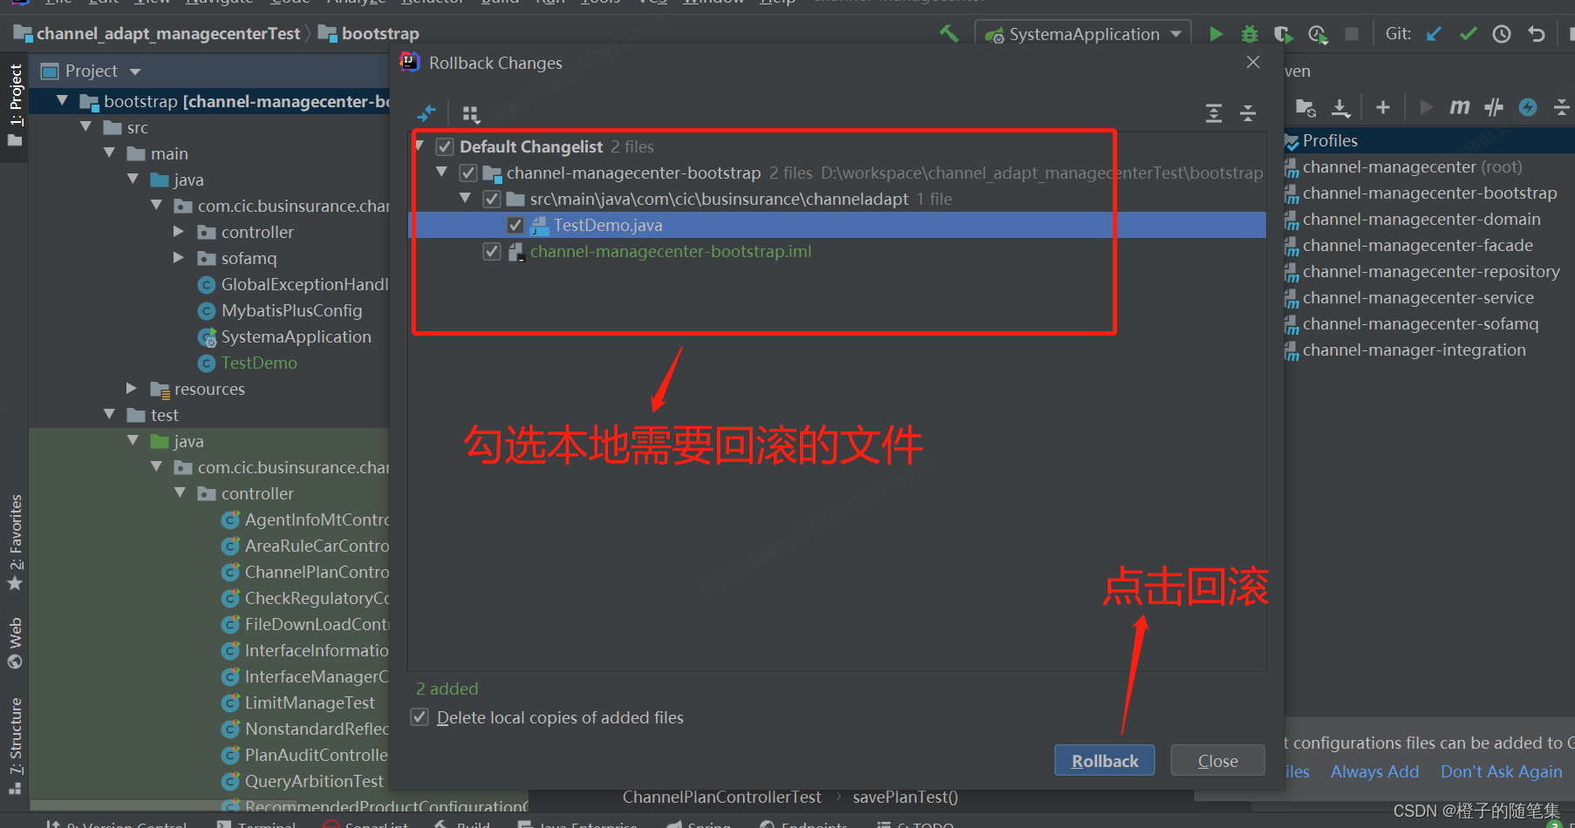The height and width of the screenshot is (828, 1575).
Task: Expand sofamq package in Project tree
Action: 179,257
